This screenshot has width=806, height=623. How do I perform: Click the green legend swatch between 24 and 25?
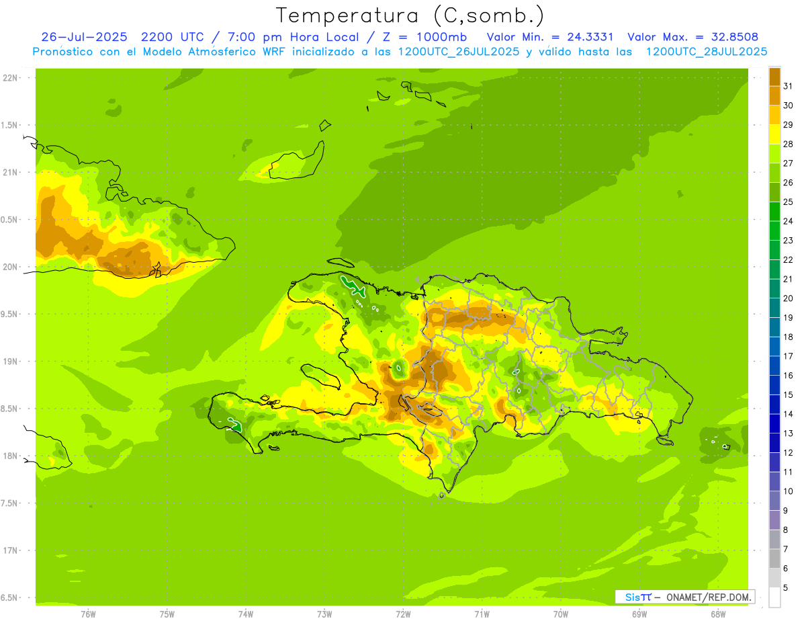(774, 211)
